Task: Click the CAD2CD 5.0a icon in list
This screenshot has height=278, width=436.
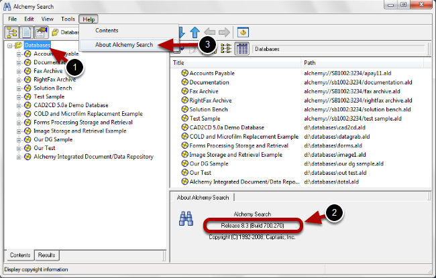Action: [184, 127]
